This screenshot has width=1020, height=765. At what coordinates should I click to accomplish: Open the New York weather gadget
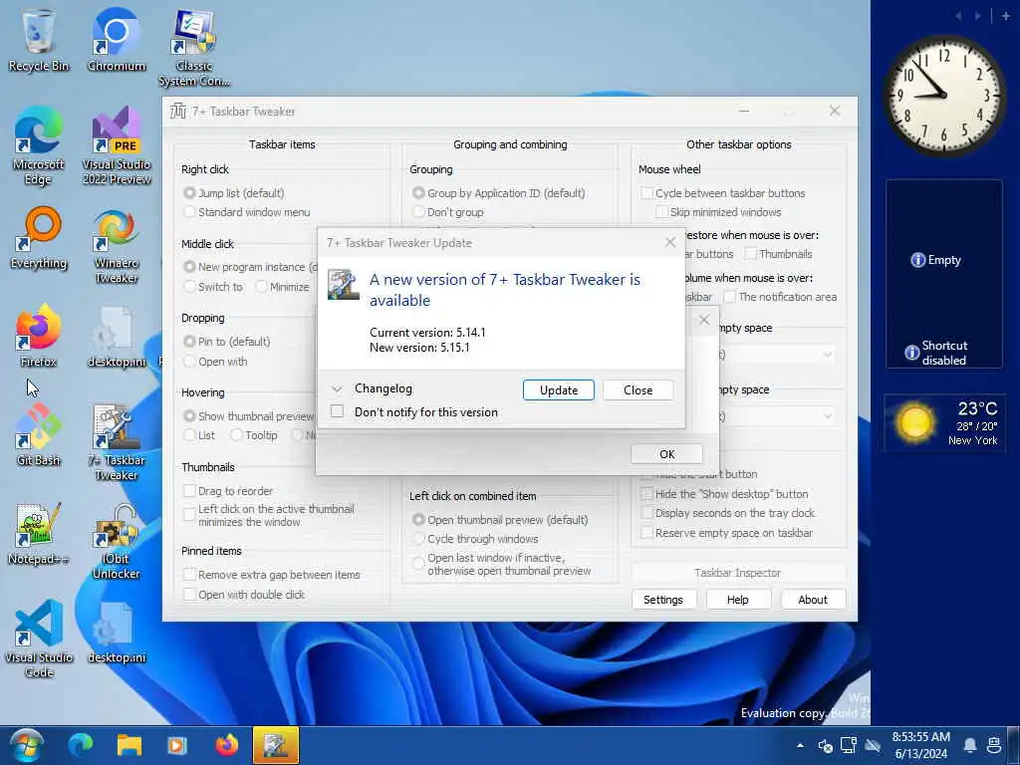pyautogui.click(x=944, y=423)
